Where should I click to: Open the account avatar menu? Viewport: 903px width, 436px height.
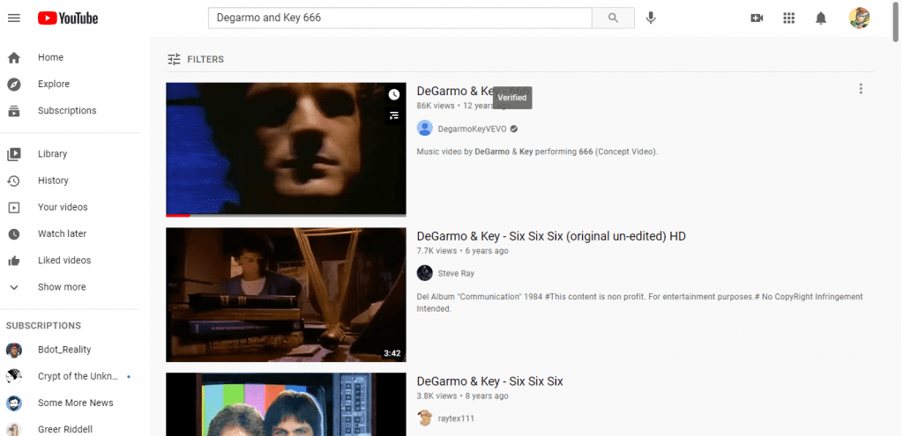[x=859, y=18]
